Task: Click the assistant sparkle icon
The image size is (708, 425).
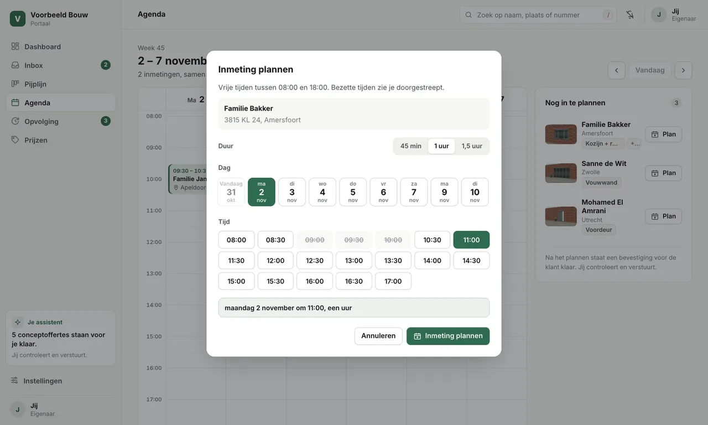Action: coord(18,322)
